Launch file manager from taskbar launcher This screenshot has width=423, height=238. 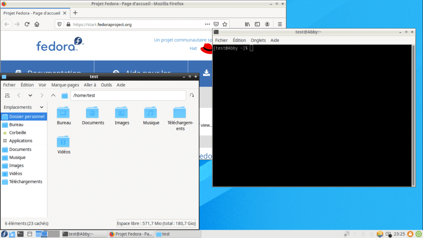click(12, 234)
